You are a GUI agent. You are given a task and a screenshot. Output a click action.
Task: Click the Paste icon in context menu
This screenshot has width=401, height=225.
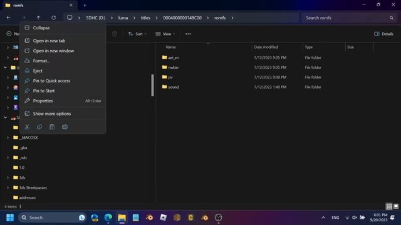click(52, 127)
